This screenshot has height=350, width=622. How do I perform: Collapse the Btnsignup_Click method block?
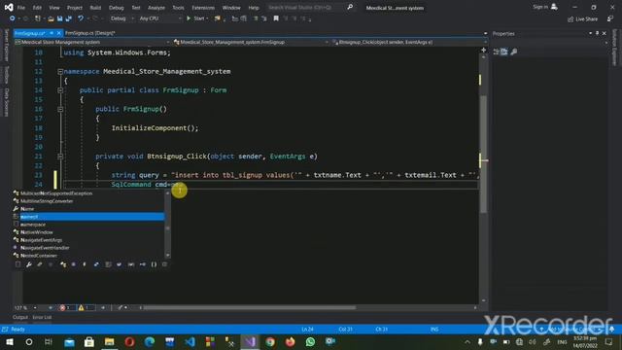pos(60,157)
